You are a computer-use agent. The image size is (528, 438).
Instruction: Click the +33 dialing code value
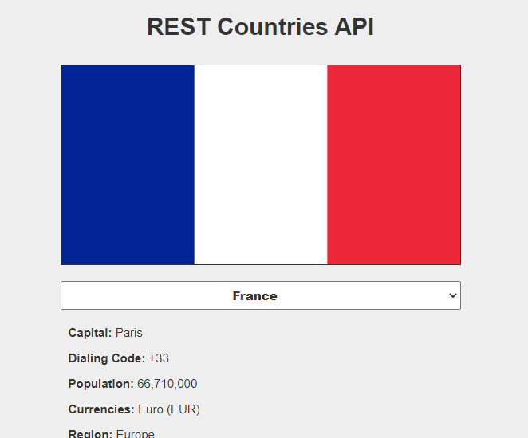pyautogui.click(x=159, y=358)
